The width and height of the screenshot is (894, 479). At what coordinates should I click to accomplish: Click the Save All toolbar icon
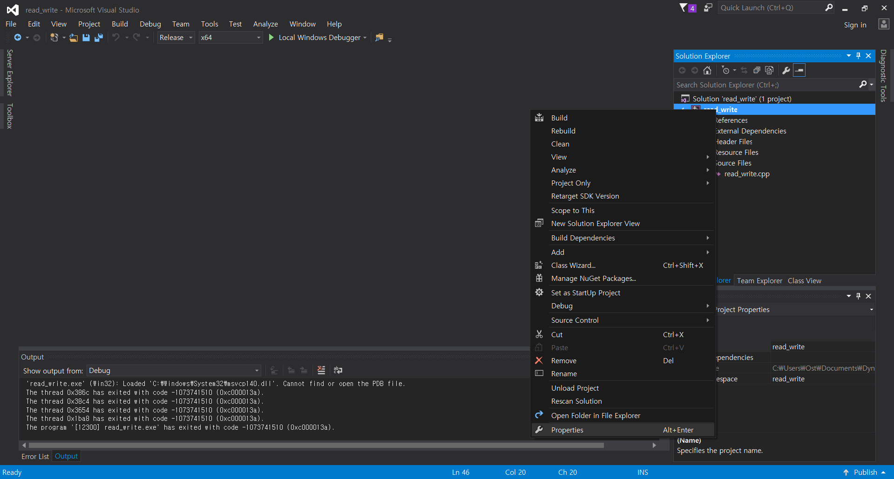(x=99, y=38)
